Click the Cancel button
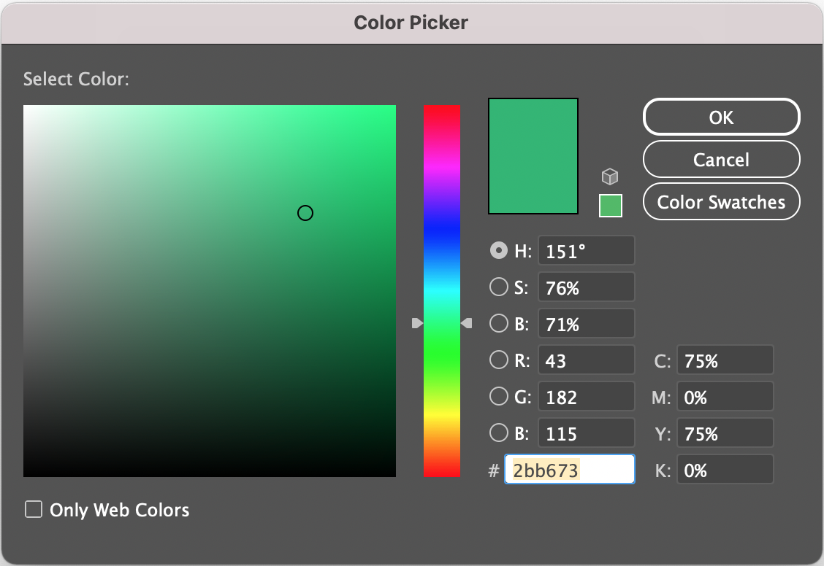The image size is (824, 566). [720, 160]
